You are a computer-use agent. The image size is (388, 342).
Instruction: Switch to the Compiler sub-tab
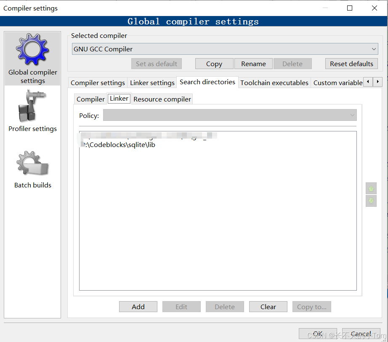(x=90, y=99)
